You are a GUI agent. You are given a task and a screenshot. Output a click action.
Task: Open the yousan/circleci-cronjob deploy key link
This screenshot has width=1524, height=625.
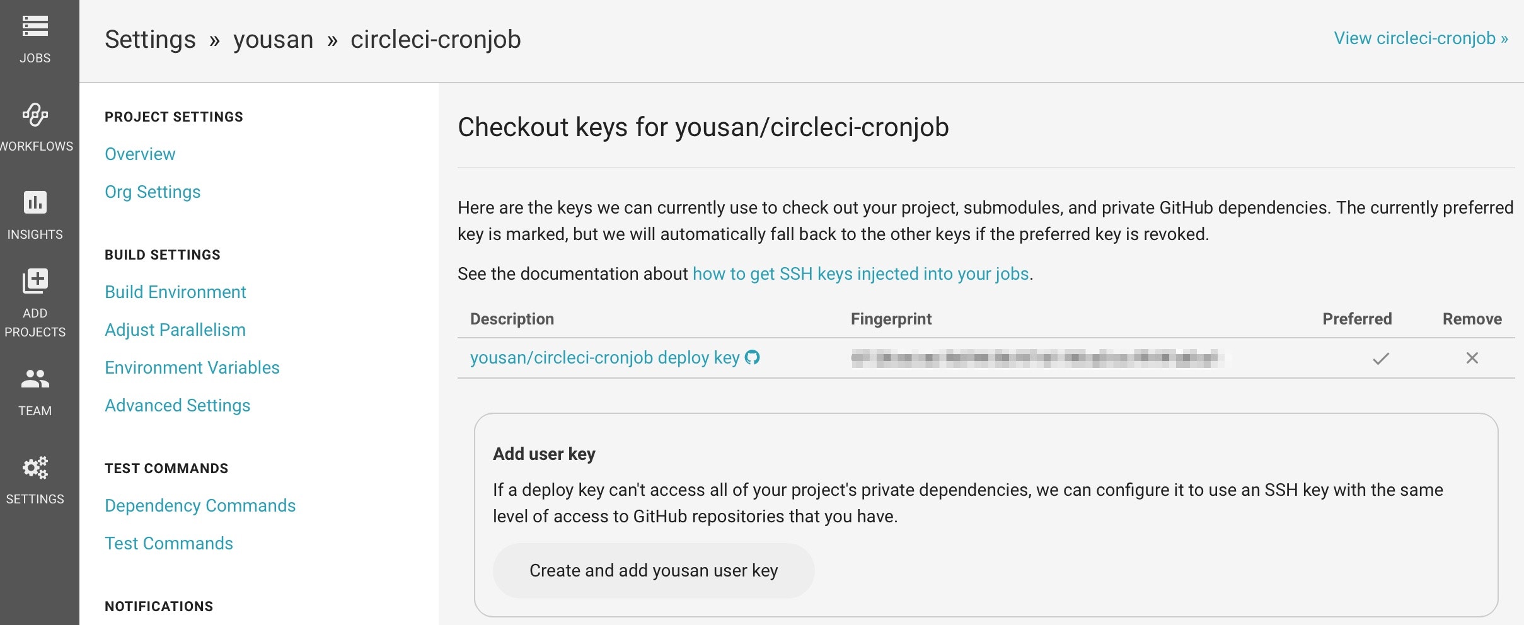pos(604,358)
